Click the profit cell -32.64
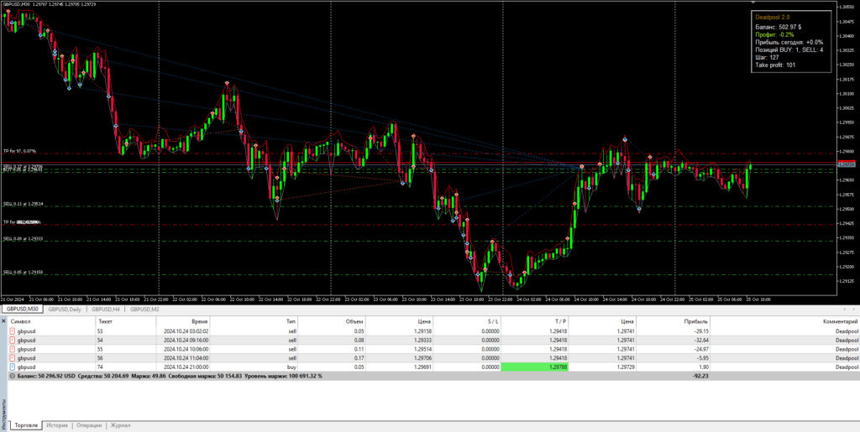Viewport: 860px width, 432px height. pyautogui.click(x=701, y=340)
